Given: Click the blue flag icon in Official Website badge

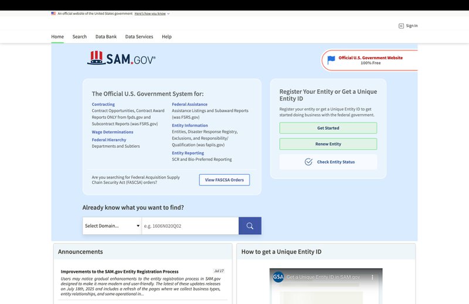Looking at the screenshot, I should coord(331,60).
